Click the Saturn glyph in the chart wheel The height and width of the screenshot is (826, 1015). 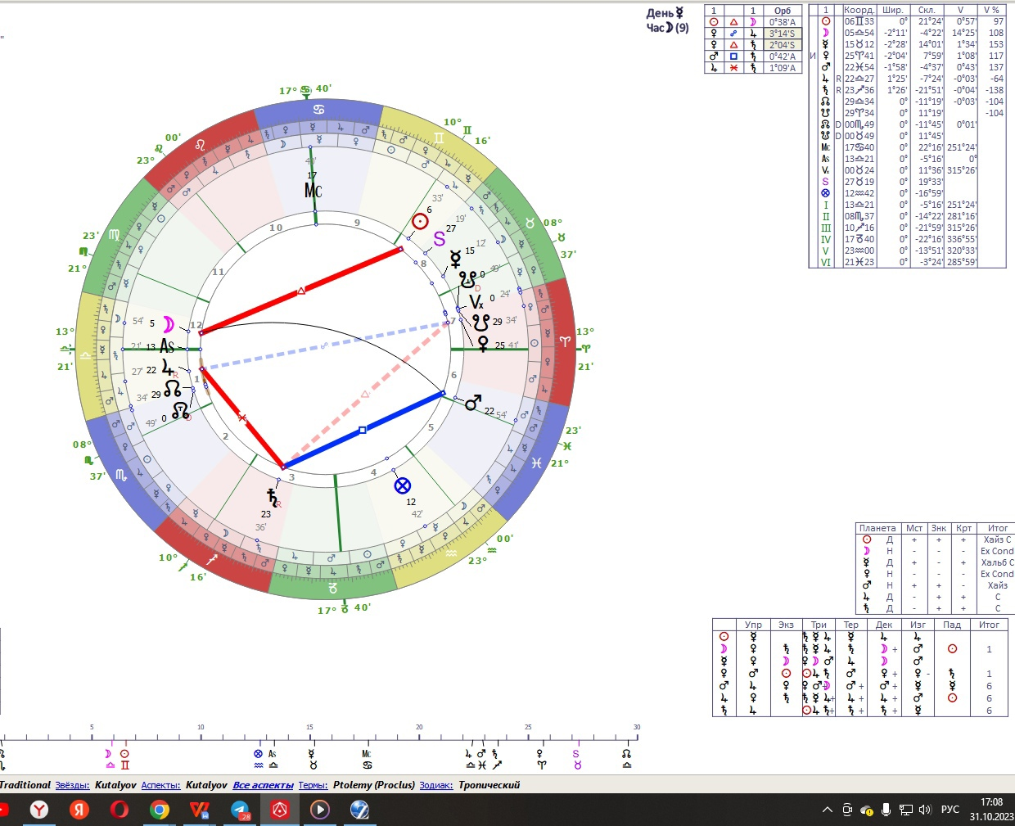pyautogui.click(x=272, y=497)
